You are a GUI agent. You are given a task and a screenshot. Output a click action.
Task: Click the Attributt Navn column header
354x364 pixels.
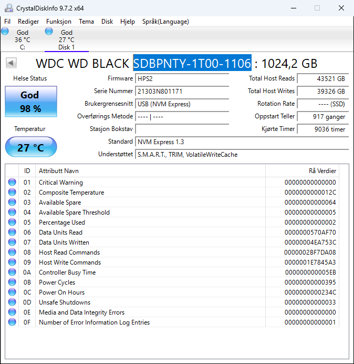point(150,171)
